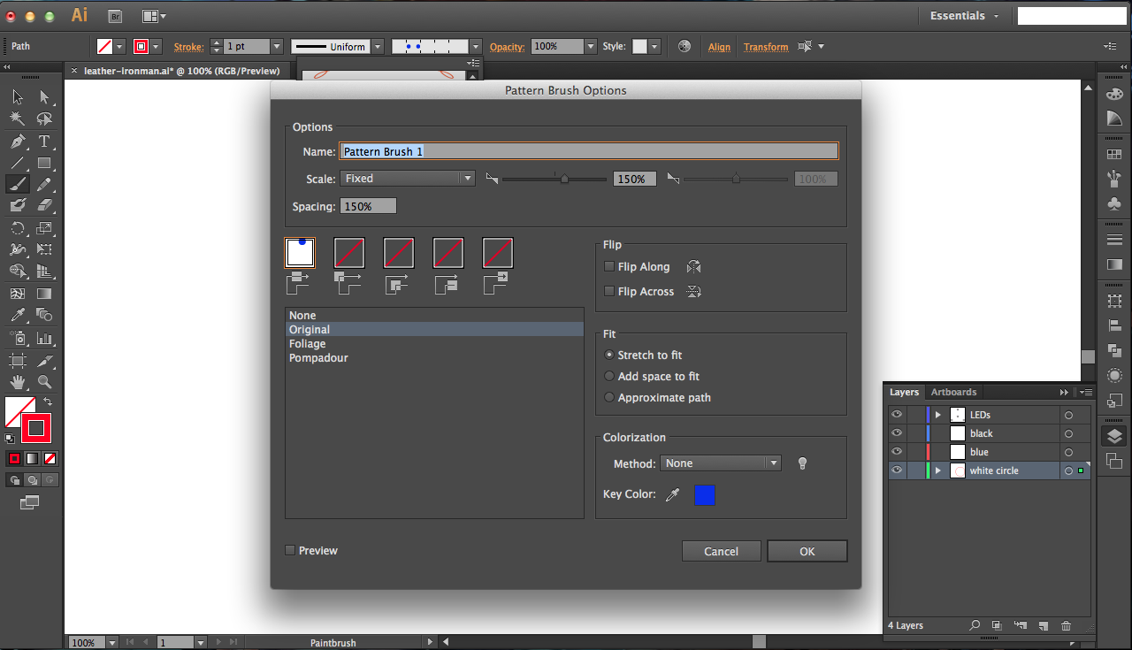Open the Bridge (Br) launcher
Viewport: 1132px width, 650px height.
(115, 16)
